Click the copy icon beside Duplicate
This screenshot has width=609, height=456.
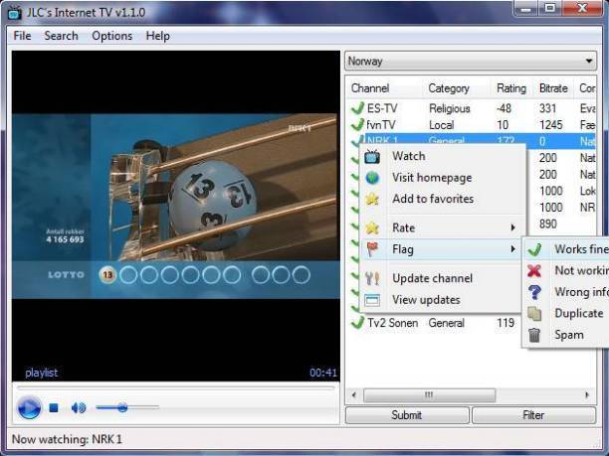[534, 313]
